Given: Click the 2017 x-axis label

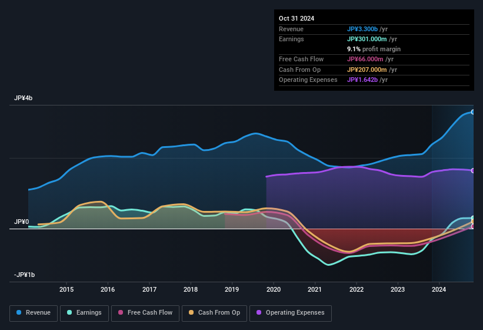Looking at the screenshot, I should click(x=149, y=289).
